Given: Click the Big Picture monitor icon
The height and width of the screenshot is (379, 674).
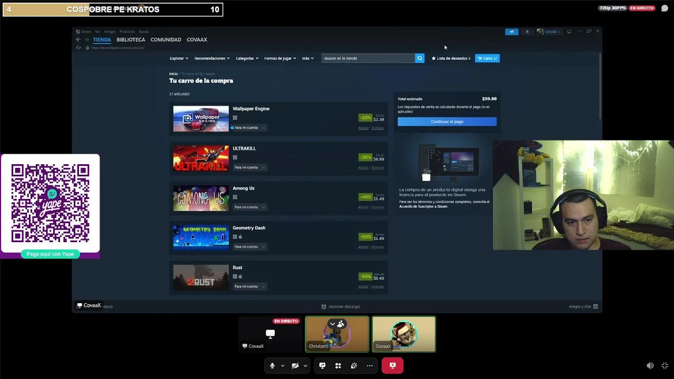Looking at the screenshot, I should pyautogui.click(x=569, y=32).
